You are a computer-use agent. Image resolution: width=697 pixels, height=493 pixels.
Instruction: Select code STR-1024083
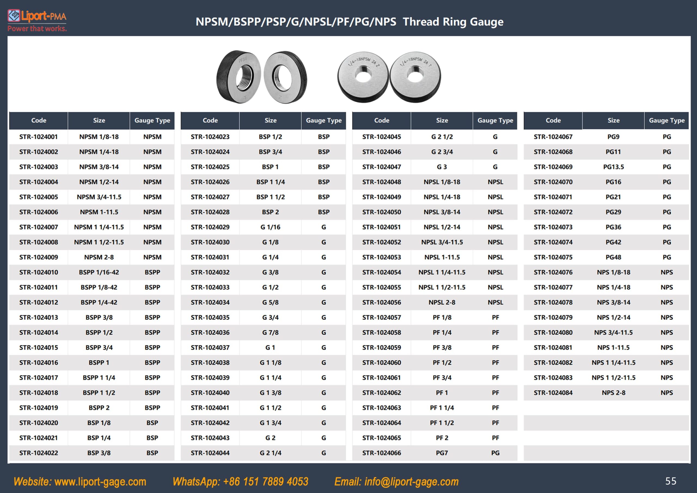tap(553, 378)
